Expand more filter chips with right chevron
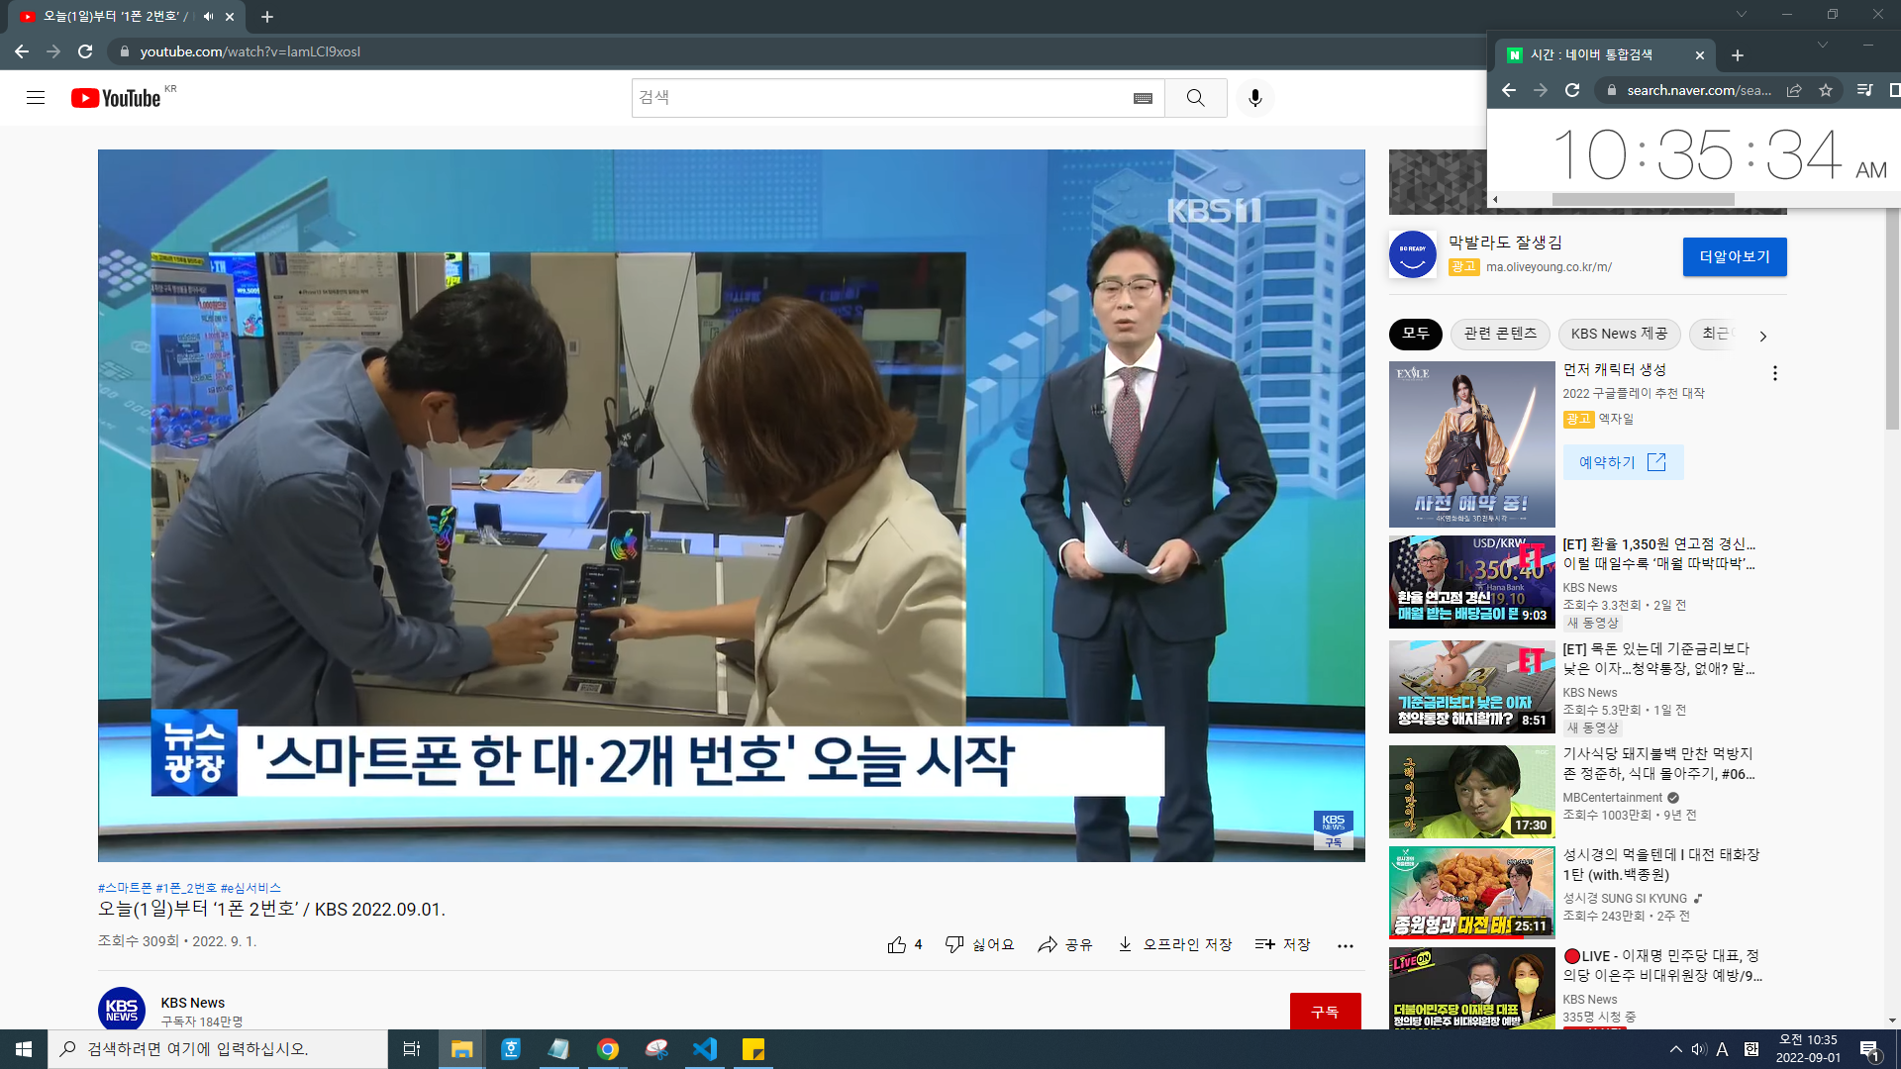The width and height of the screenshot is (1901, 1069). coord(1762,336)
